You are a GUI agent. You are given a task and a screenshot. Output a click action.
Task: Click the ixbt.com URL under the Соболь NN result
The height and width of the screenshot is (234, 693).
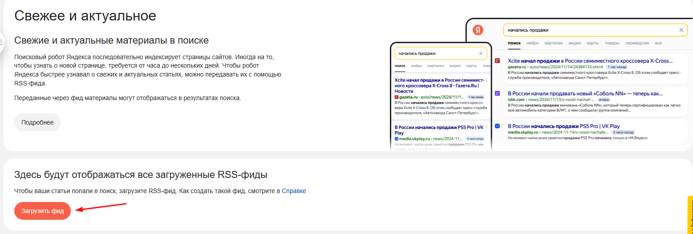(551, 100)
